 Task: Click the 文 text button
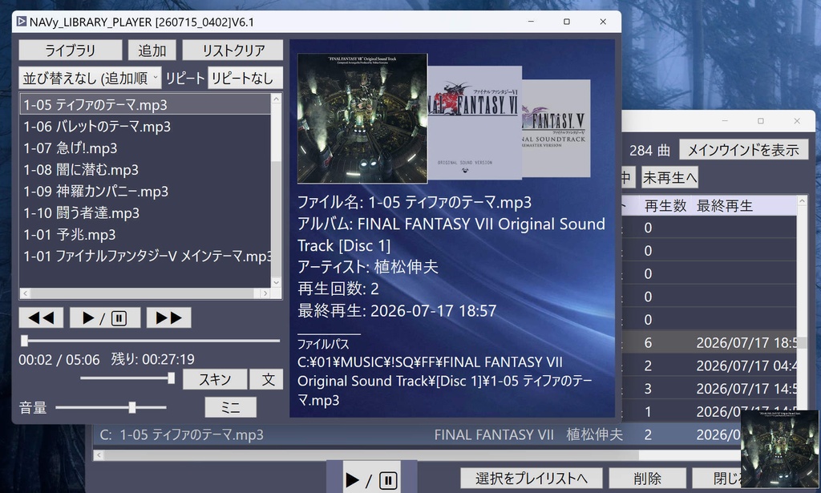tap(268, 379)
